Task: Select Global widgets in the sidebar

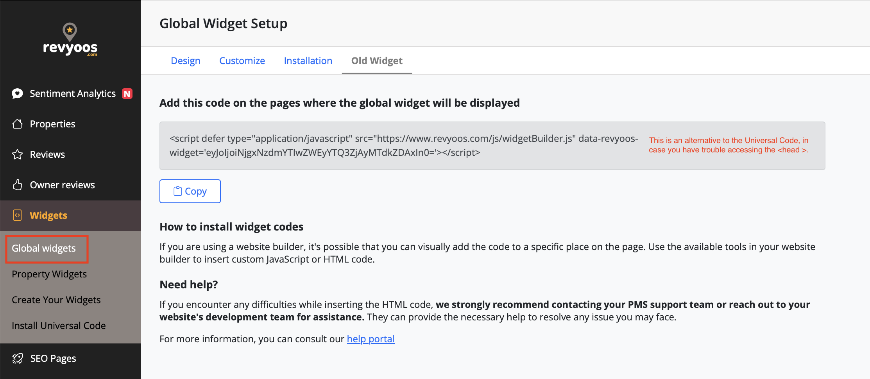Action: coord(44,248)
